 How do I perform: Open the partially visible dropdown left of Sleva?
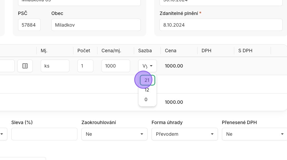3,134
